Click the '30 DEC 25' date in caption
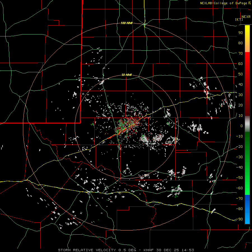Image resolution: width=252 pixels, height=252 pixels. (x=167, y=250)
